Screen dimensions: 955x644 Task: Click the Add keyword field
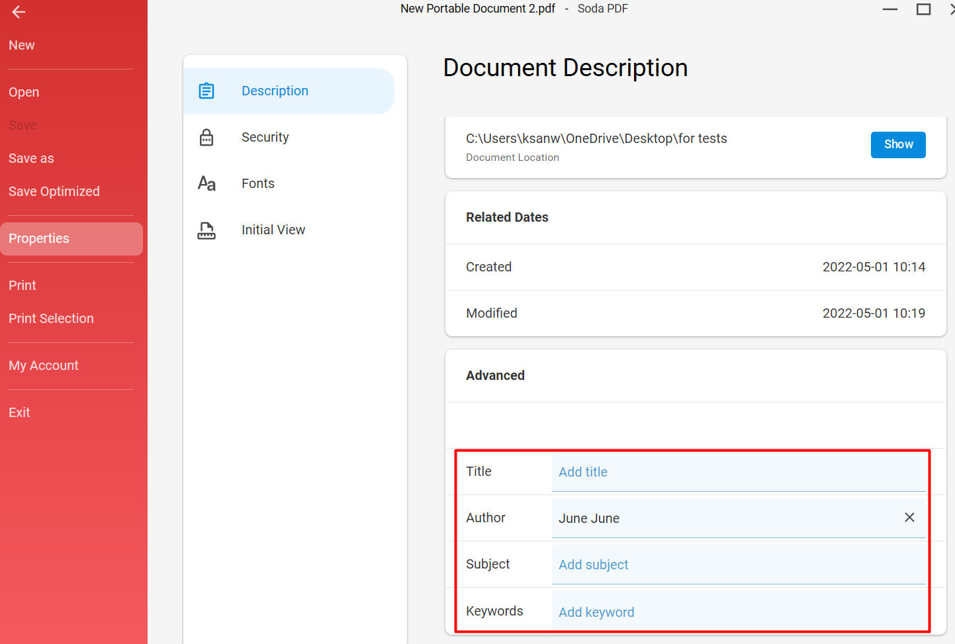(739, 612)
